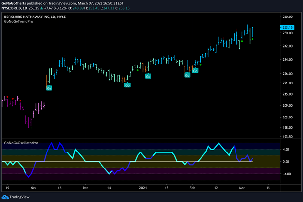Click the '12' date label after Feb
Image resolution: width=303 pixels, height=202 pixels.
[x=216, y=188]
